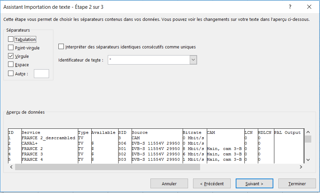
Task: Go back with the Précédent button
Action: tap(212, 184)
